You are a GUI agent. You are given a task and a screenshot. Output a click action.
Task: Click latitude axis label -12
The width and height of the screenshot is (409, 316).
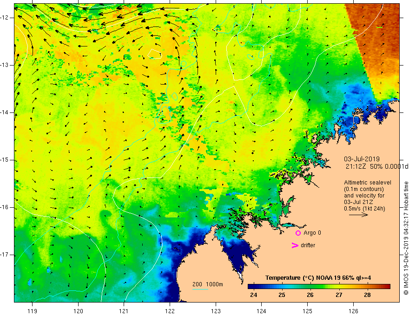[5, 18]
